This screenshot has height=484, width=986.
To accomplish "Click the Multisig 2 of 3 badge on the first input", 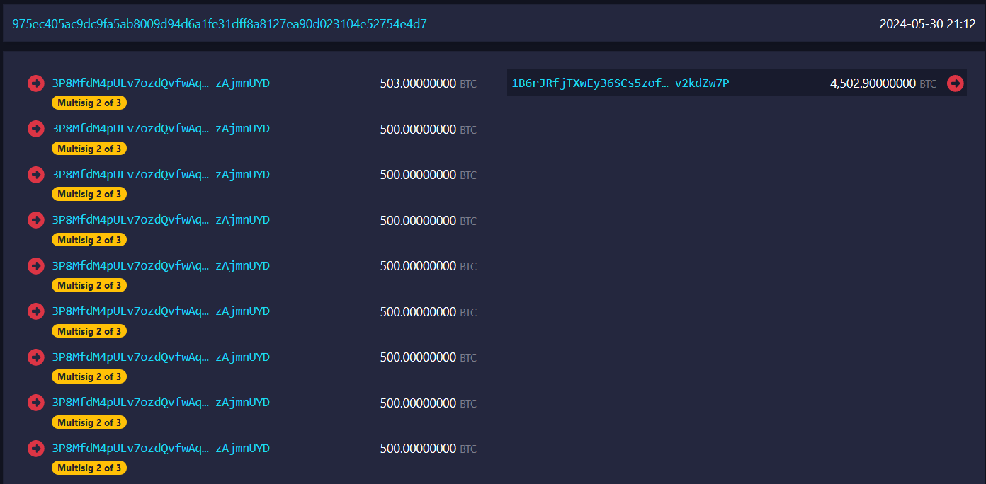I will click(89, 102).
